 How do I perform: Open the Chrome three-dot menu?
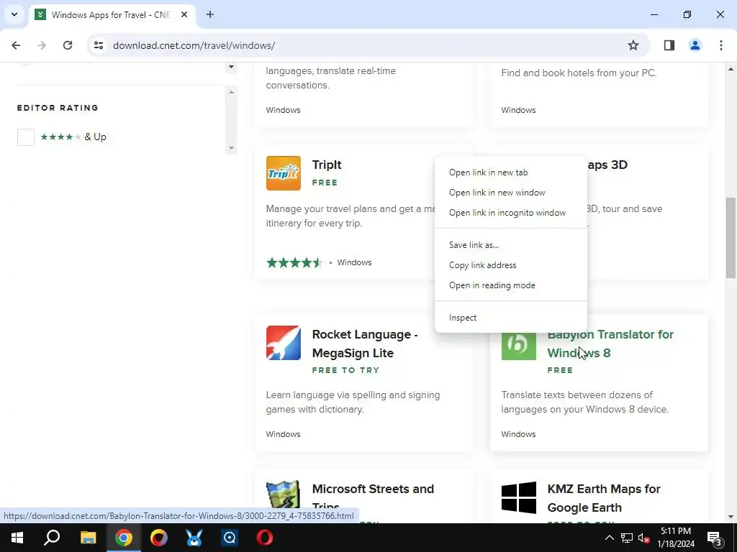(x=721, y=45)
